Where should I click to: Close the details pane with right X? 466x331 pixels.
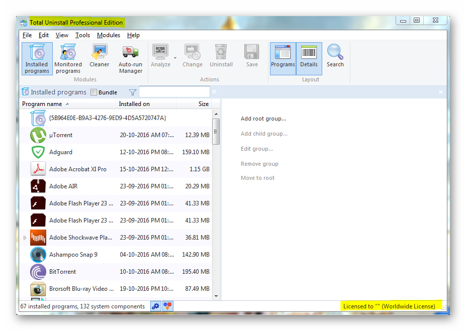click(x=441, y=92)
